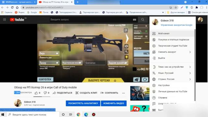Open Gideon 318 channel name link
Image resolution: width=208 pixels, height=117 pixels.
tap(30, 102)
